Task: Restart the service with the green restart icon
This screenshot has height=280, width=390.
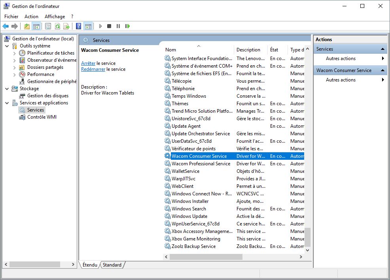Action: (x=128, y=26)
